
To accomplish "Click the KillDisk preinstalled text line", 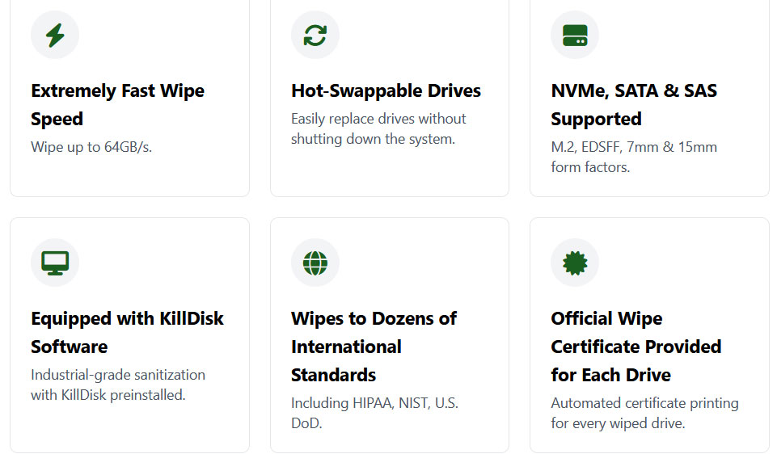I will [x=108, y=395].
